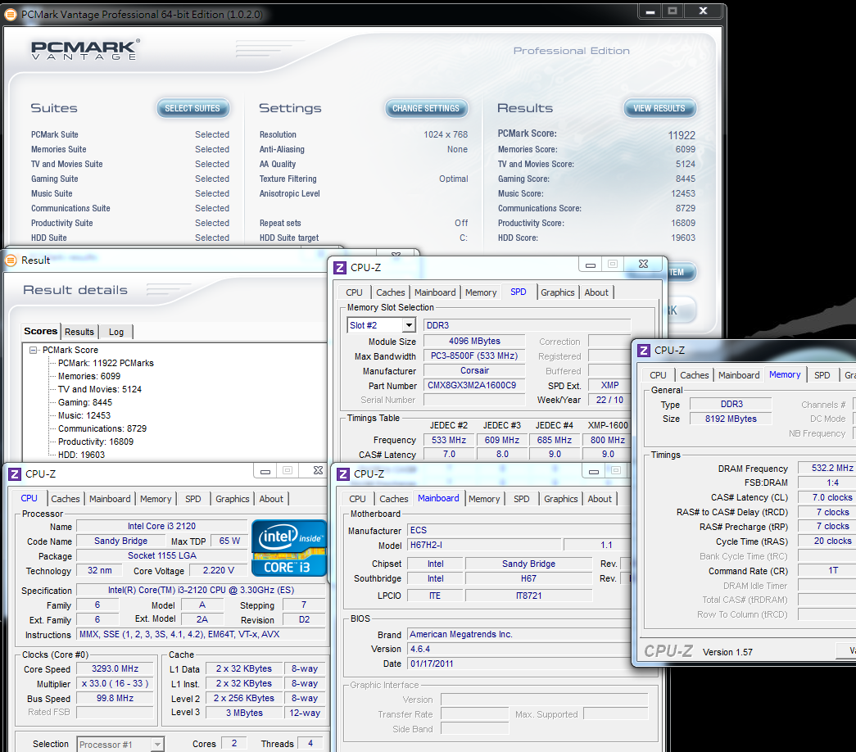Open Caches tab in the Processor CPU-Z window
Image resolution: width=856 pixels, height=752 pixels.
66,499
